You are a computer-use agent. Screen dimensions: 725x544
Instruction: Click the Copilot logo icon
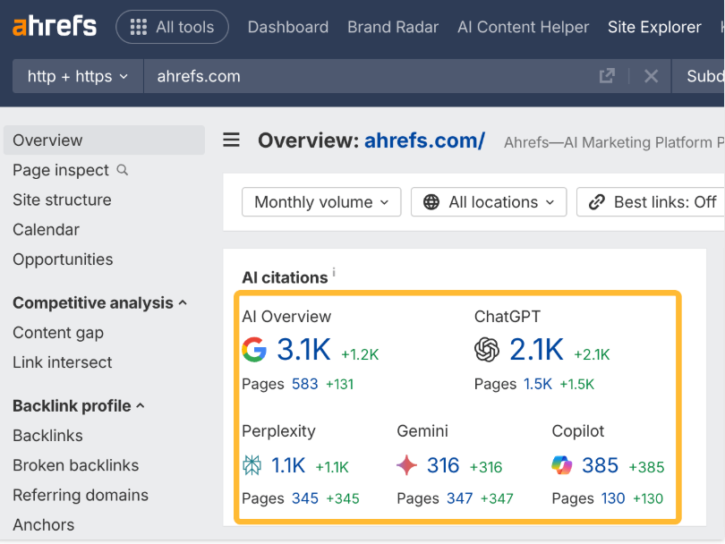coord(562,465)
